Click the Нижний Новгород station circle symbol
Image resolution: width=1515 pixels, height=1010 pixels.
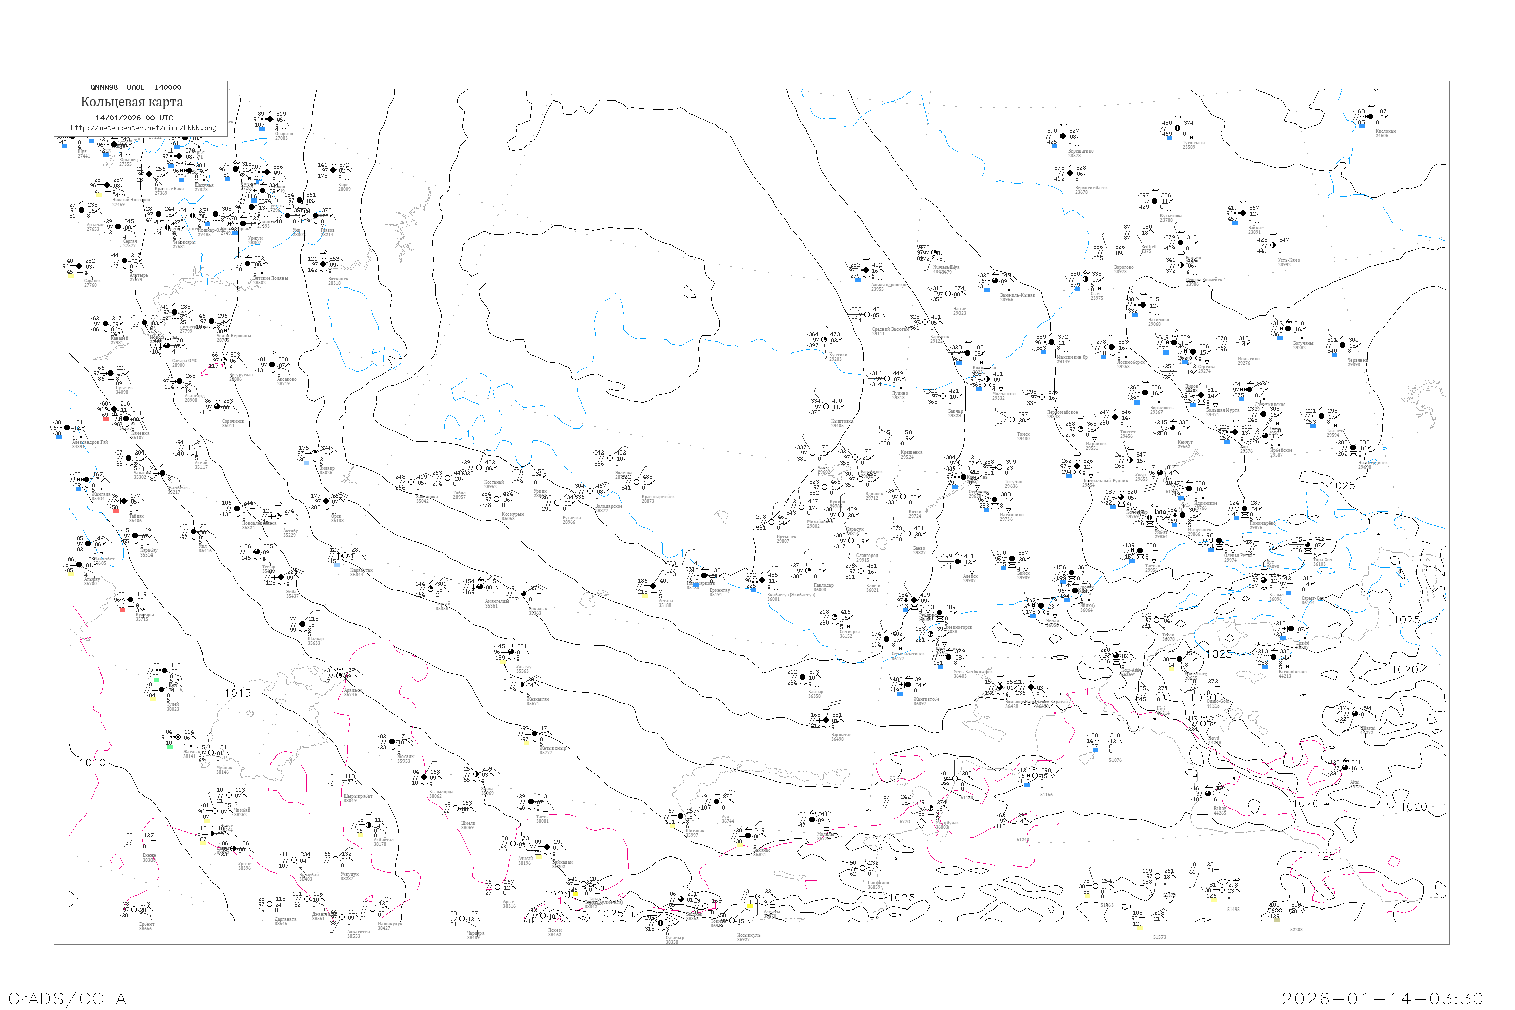(107, 185)
